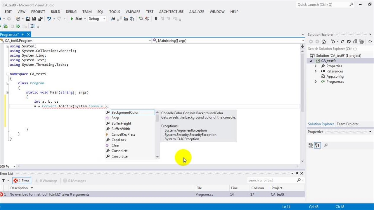Toggle the 0 Messages filter

(74, 181)
